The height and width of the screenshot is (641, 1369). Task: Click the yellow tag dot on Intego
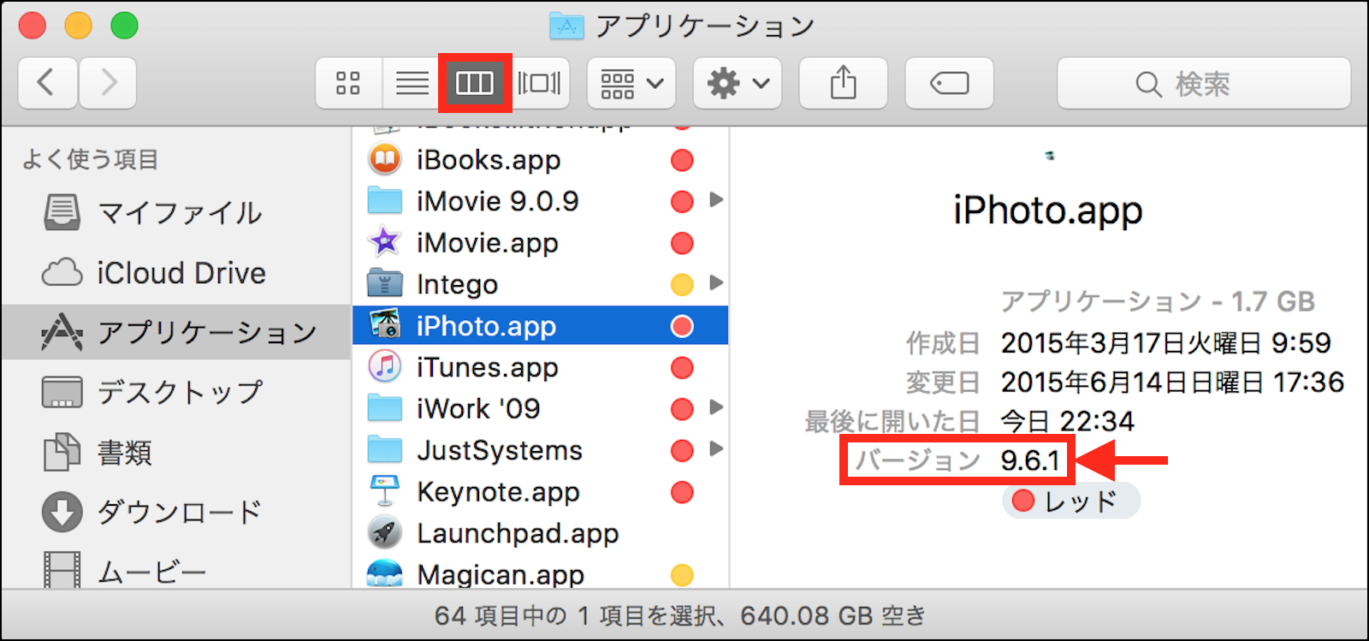click(x=682, y=284)
